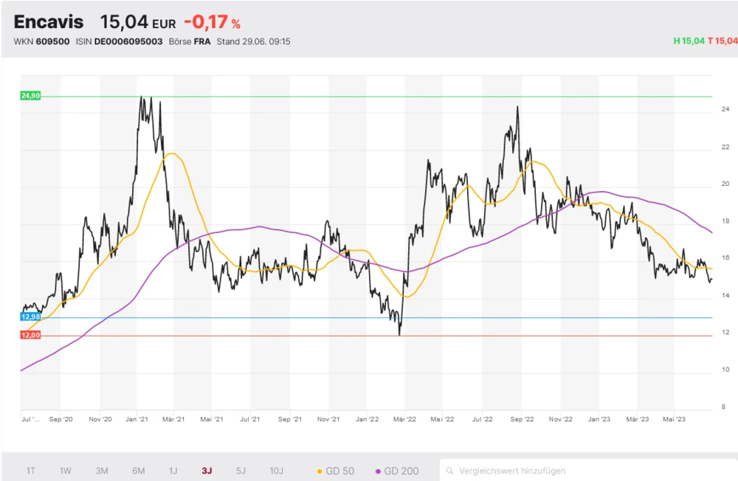The height and width of the screenshot is (481, 738).
Task: Click the Encavis stock title
Action: click(49, 22)
